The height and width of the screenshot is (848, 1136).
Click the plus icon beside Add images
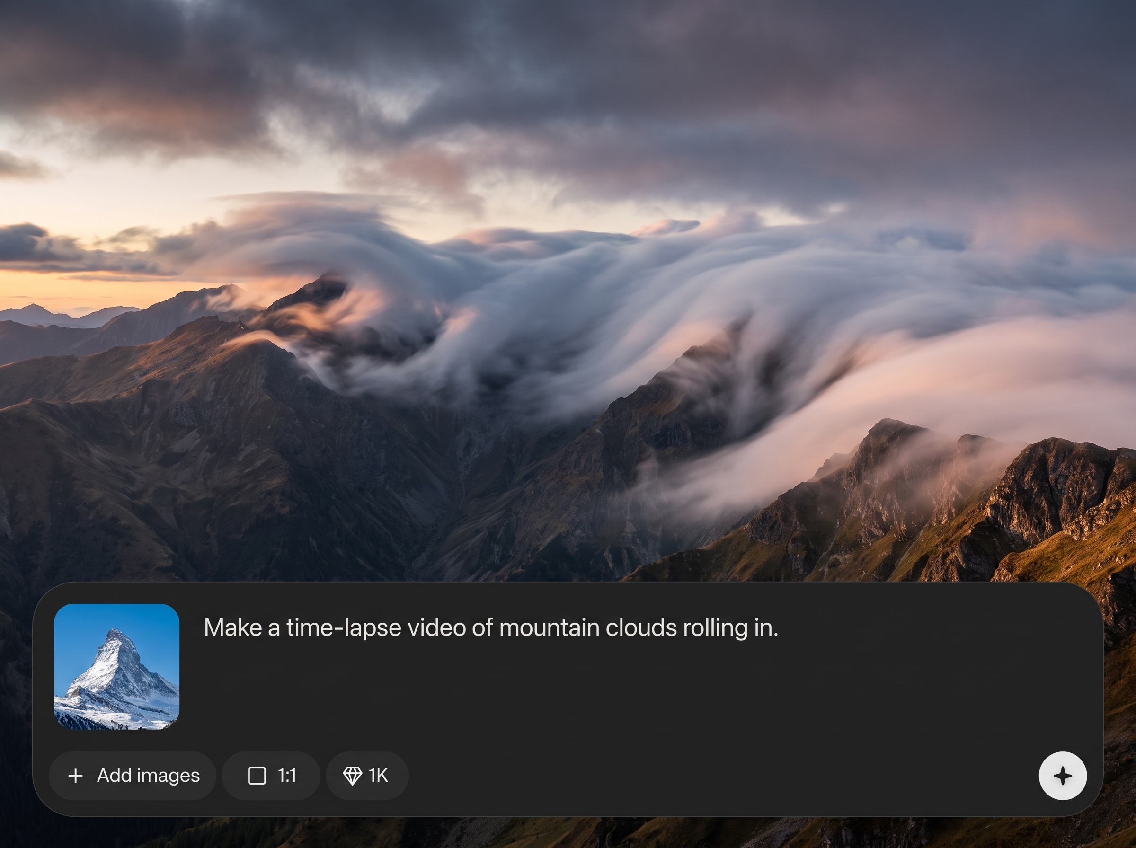tap(75, 776)
